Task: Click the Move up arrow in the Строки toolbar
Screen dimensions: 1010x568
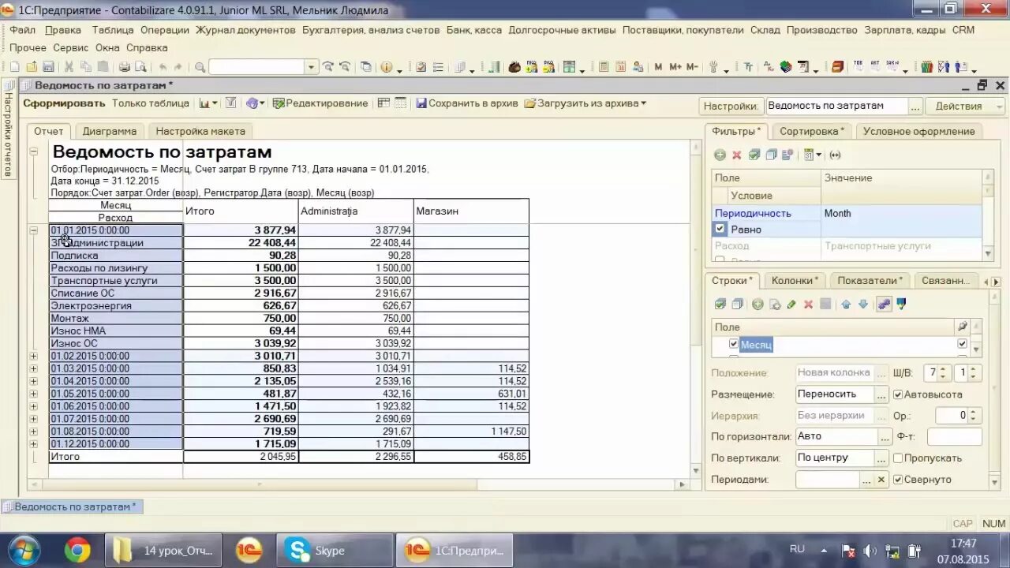Action: click(x=846, y=305)
